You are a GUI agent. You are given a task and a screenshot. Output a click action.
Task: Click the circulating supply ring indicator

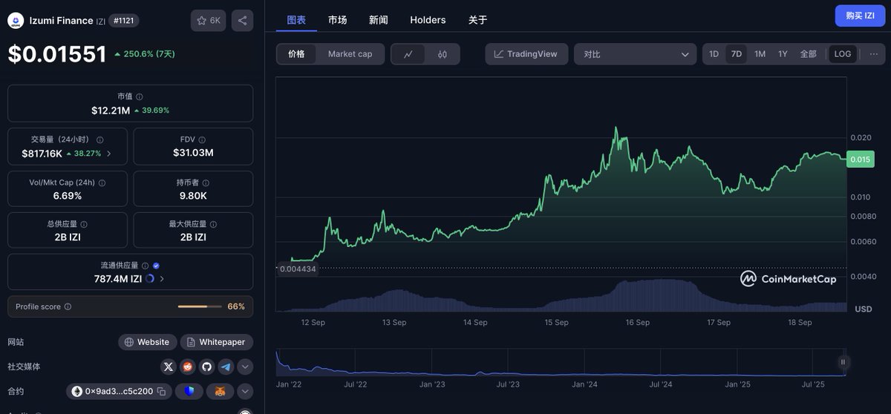pyautogui.click(x=150, y=279)
